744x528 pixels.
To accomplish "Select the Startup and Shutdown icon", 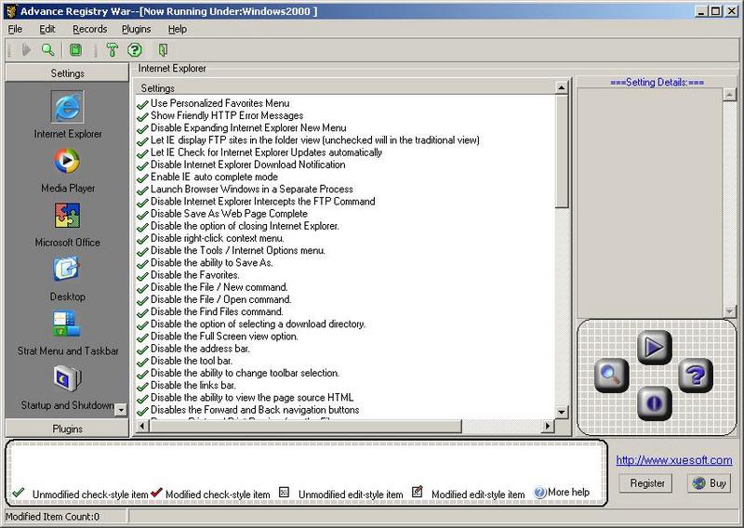I will point(67,378).
